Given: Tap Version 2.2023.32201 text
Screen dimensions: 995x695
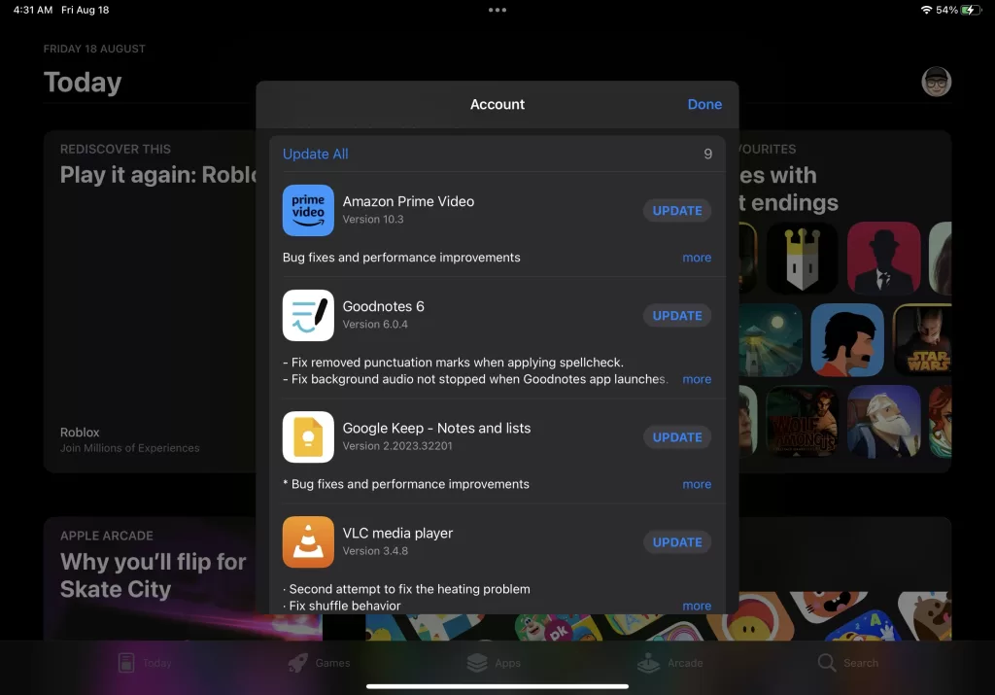Looking at the screenshot, I should [x=397, y=445].
